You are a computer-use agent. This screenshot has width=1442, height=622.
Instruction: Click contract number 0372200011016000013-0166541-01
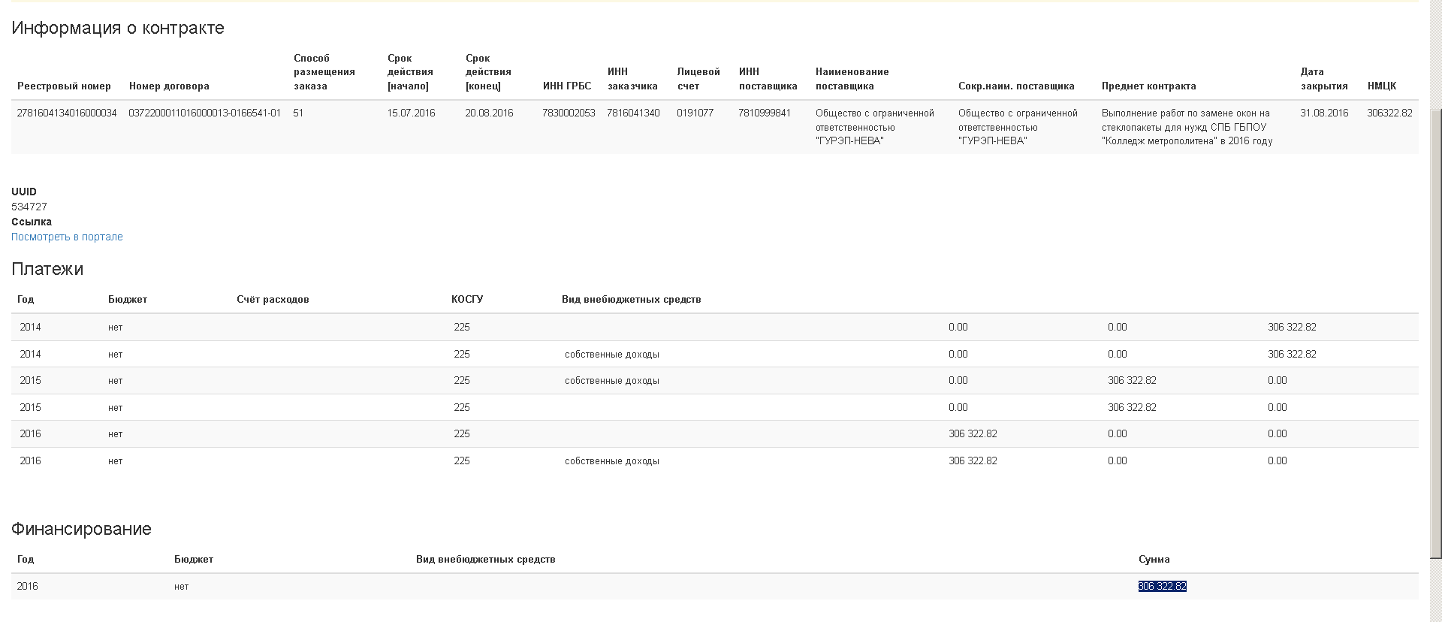pos(204,113)
